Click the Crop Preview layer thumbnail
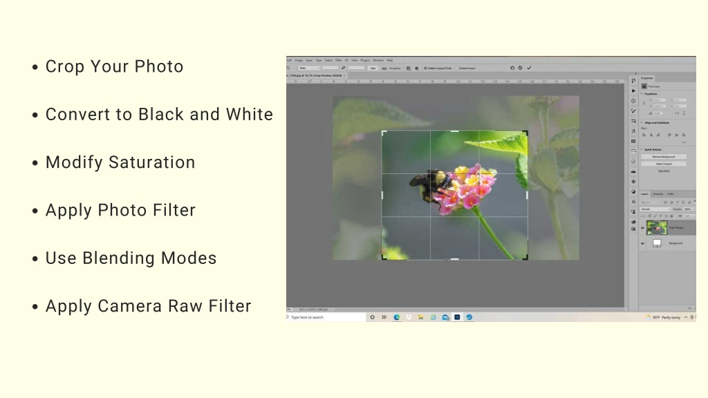 pyautogui.click(x=657, y=227)
